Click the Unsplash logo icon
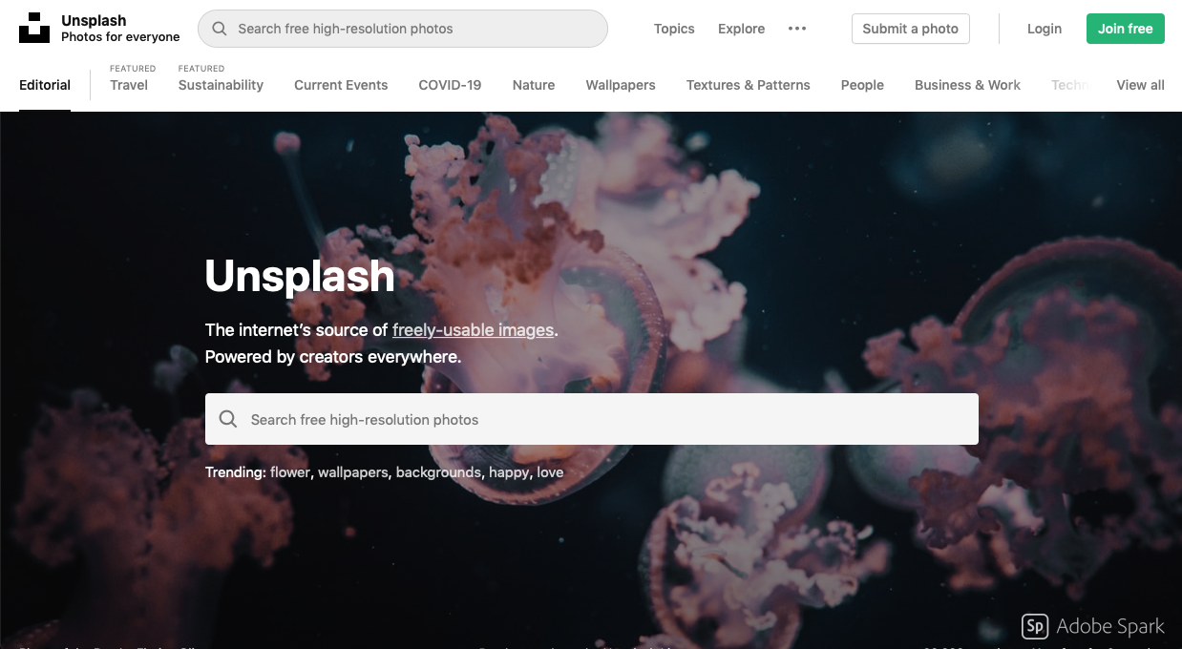 [x=34, y=29]
